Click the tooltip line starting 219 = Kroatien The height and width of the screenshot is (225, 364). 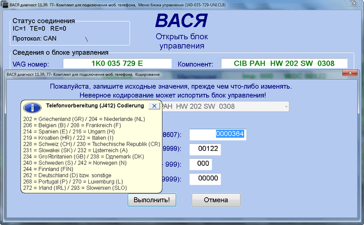click(x=68, y=138)
